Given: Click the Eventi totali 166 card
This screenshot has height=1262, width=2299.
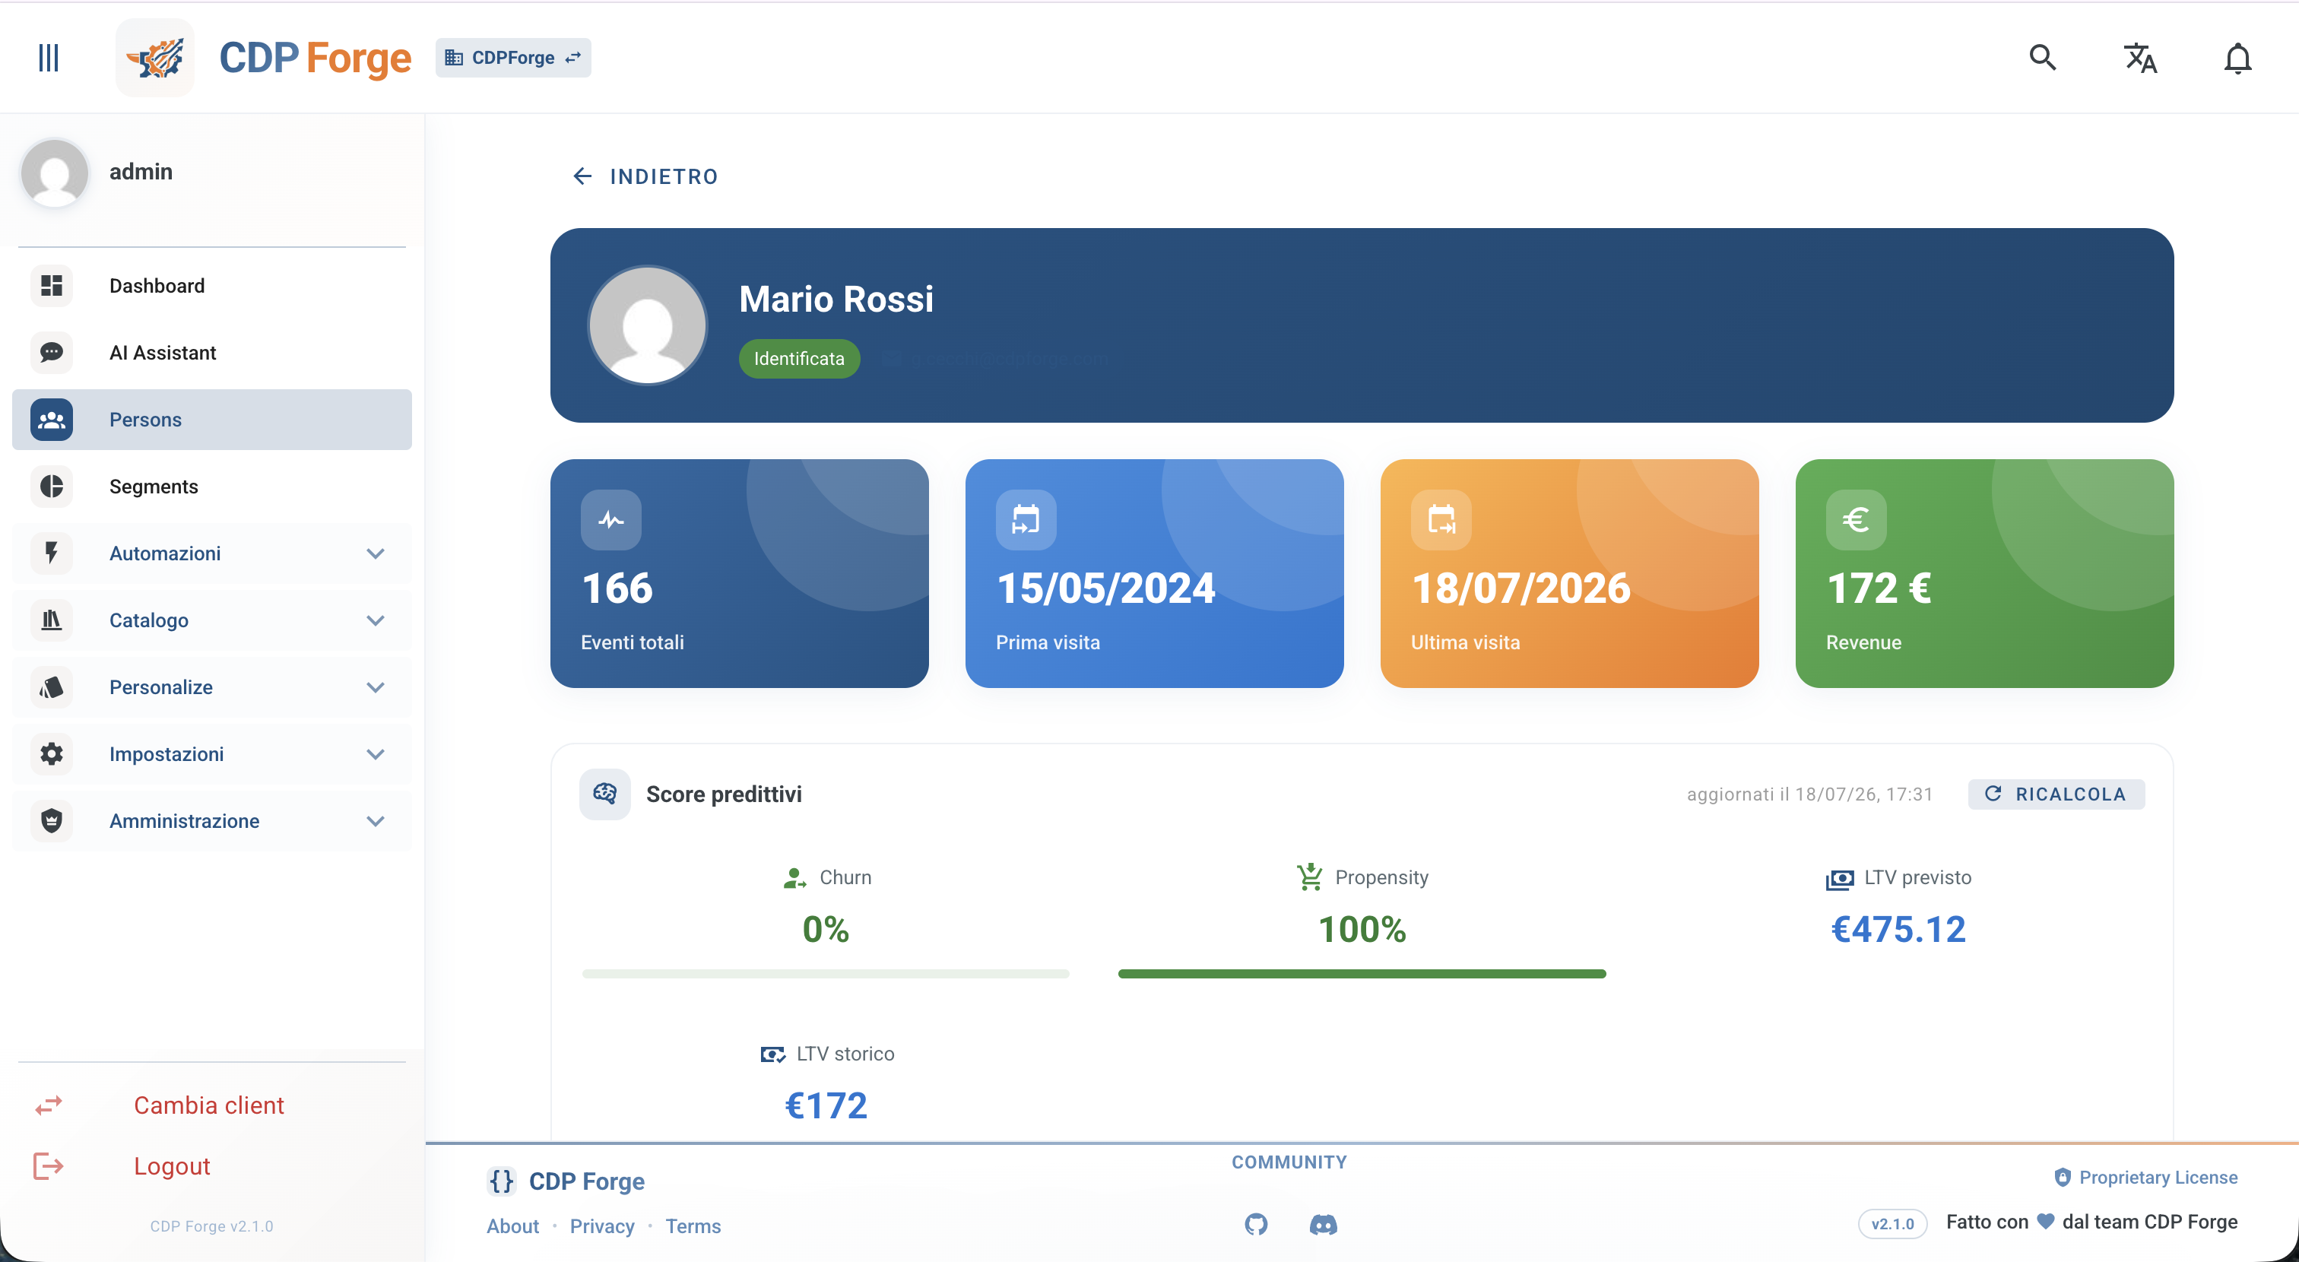Looking at the screenshot, I should click(x=739, y=574).
